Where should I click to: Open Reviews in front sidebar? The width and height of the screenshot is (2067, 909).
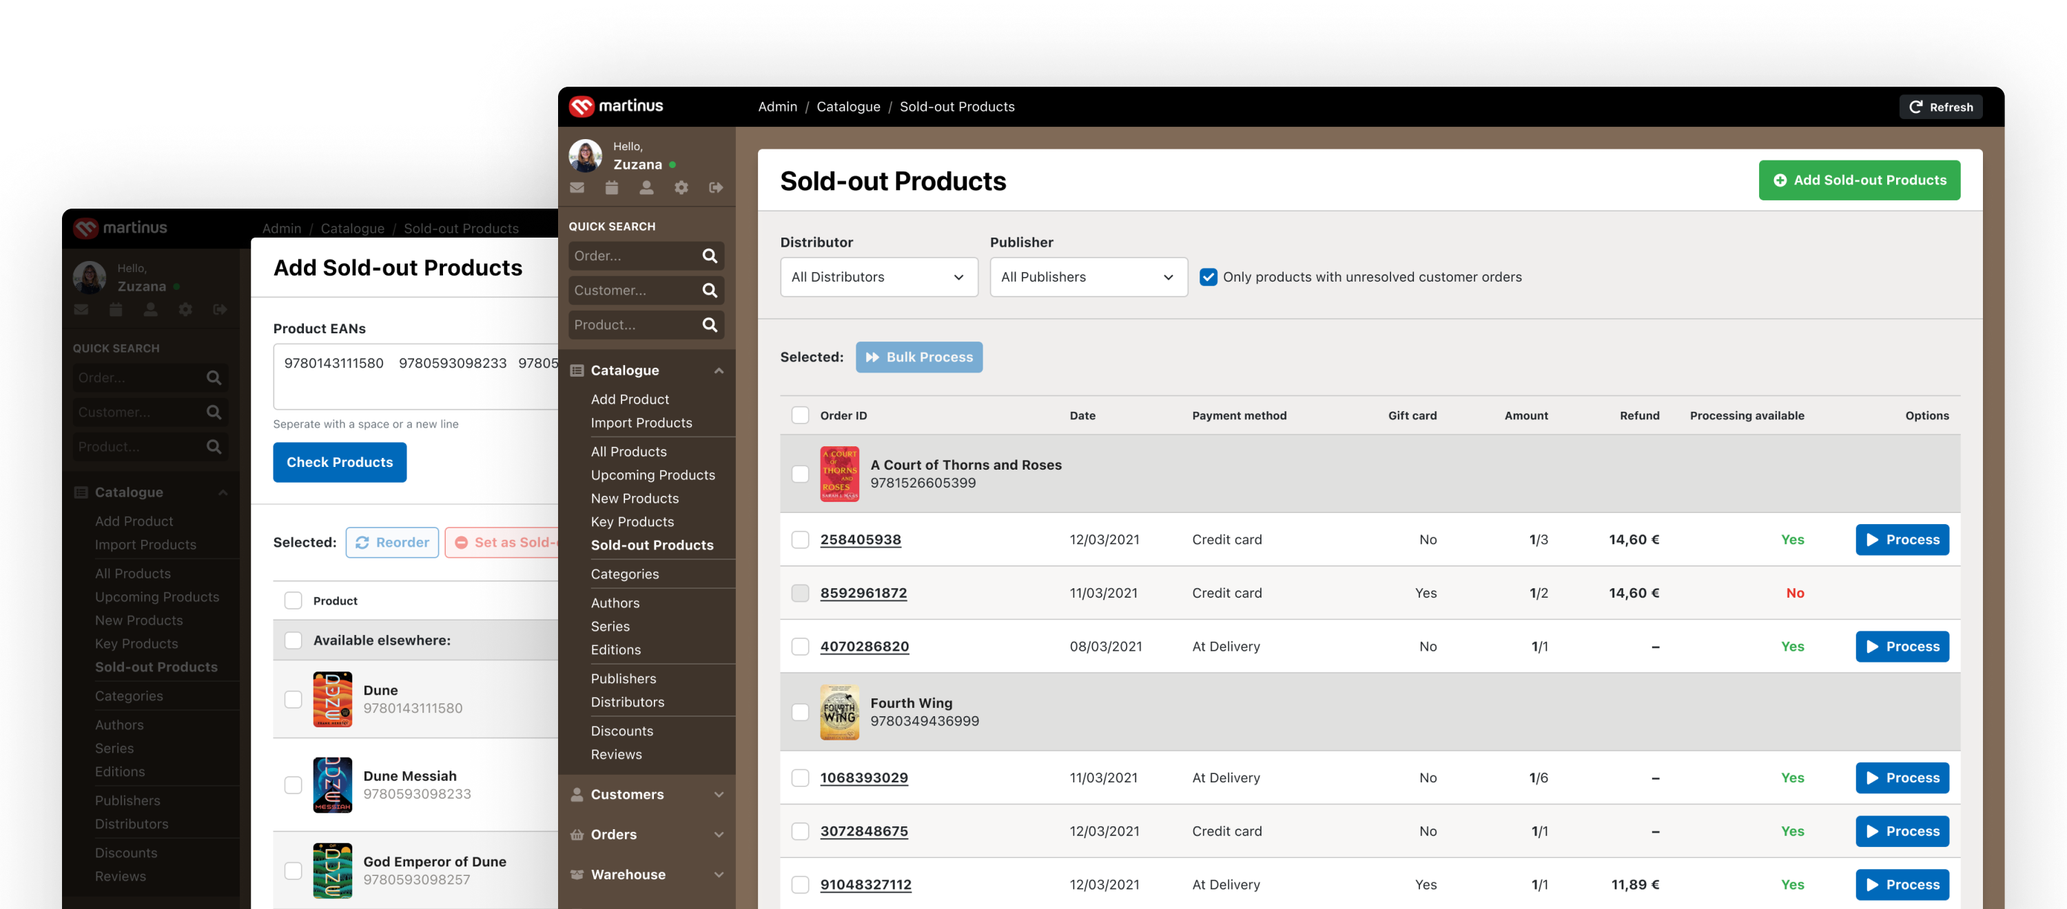[x=616, y=754]
